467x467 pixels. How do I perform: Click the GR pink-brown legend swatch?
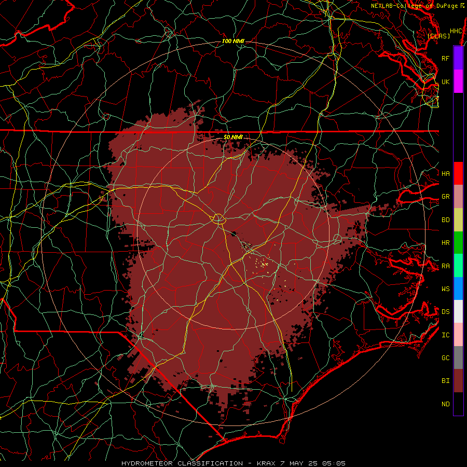[458, 197]
